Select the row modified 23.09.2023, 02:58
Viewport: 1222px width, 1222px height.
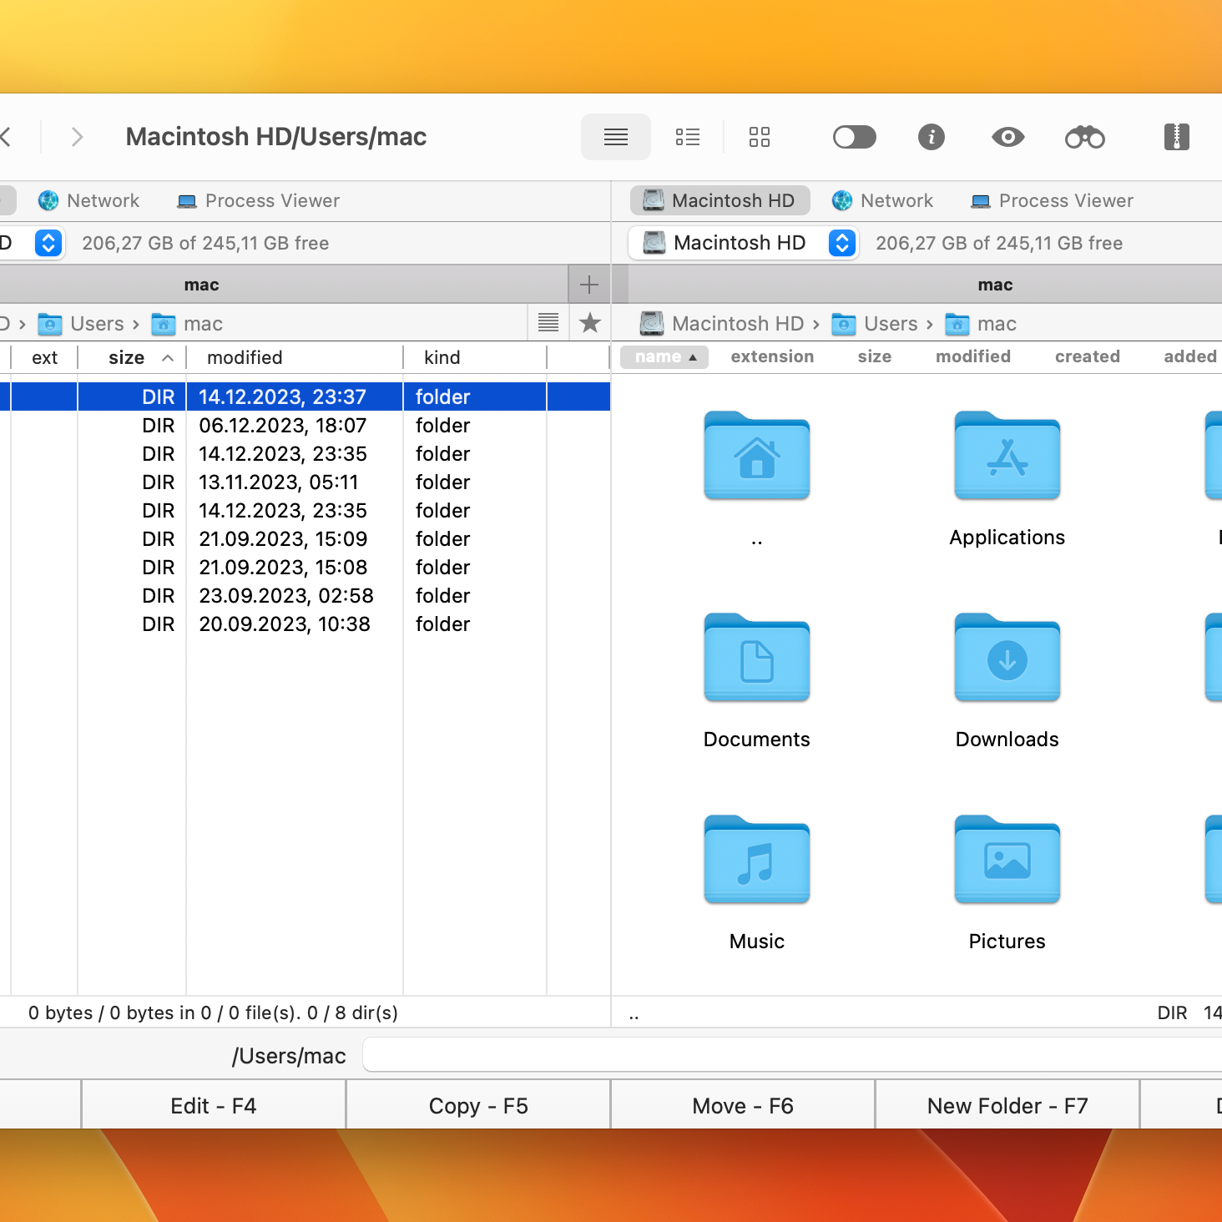coord(305,596)
